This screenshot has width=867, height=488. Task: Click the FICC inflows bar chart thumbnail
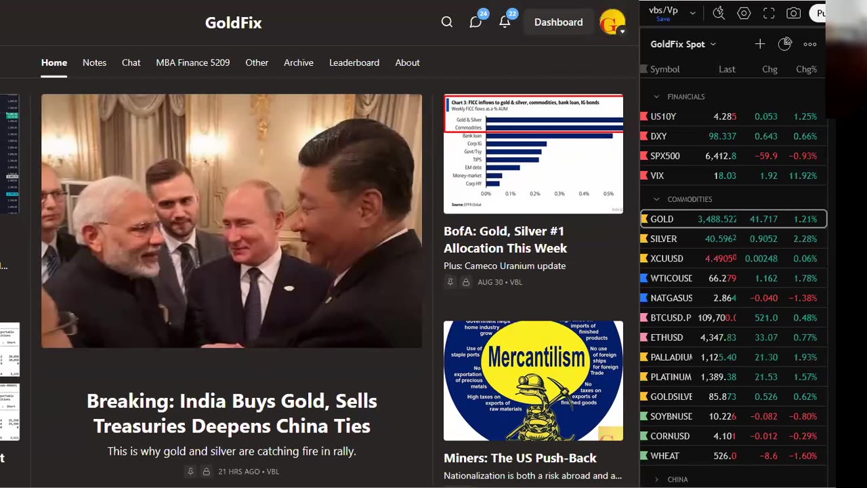(x=533, y=155)
